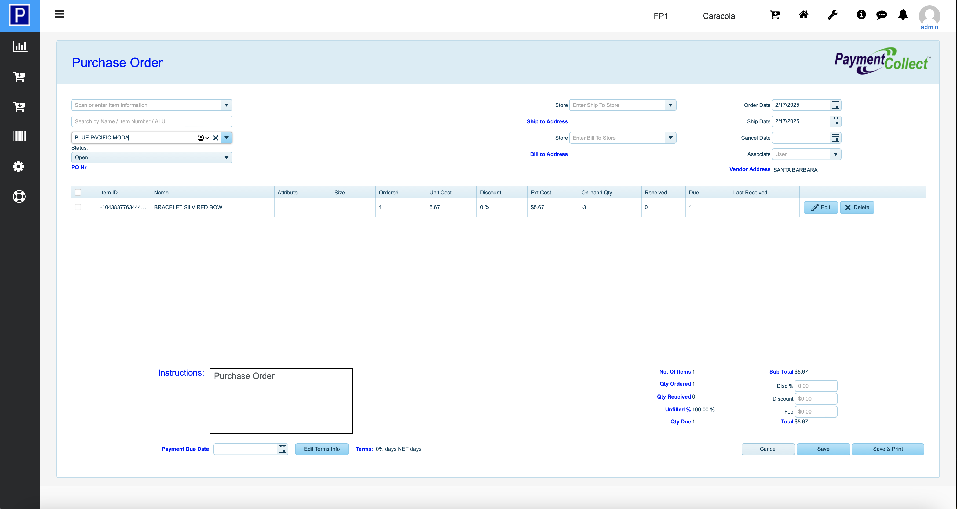Open the reports bar chart sidebar icon
This screenshot has width=957, height=509.
tap(19, 46)
